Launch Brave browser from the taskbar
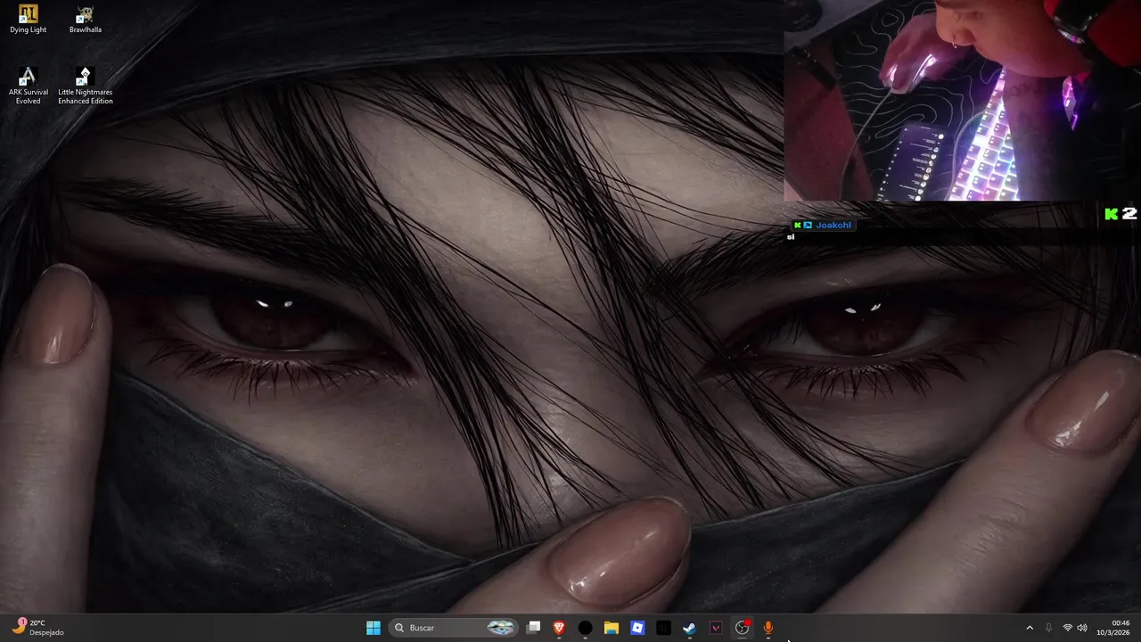Screen dimensions: 1141x642 point(559,628)
